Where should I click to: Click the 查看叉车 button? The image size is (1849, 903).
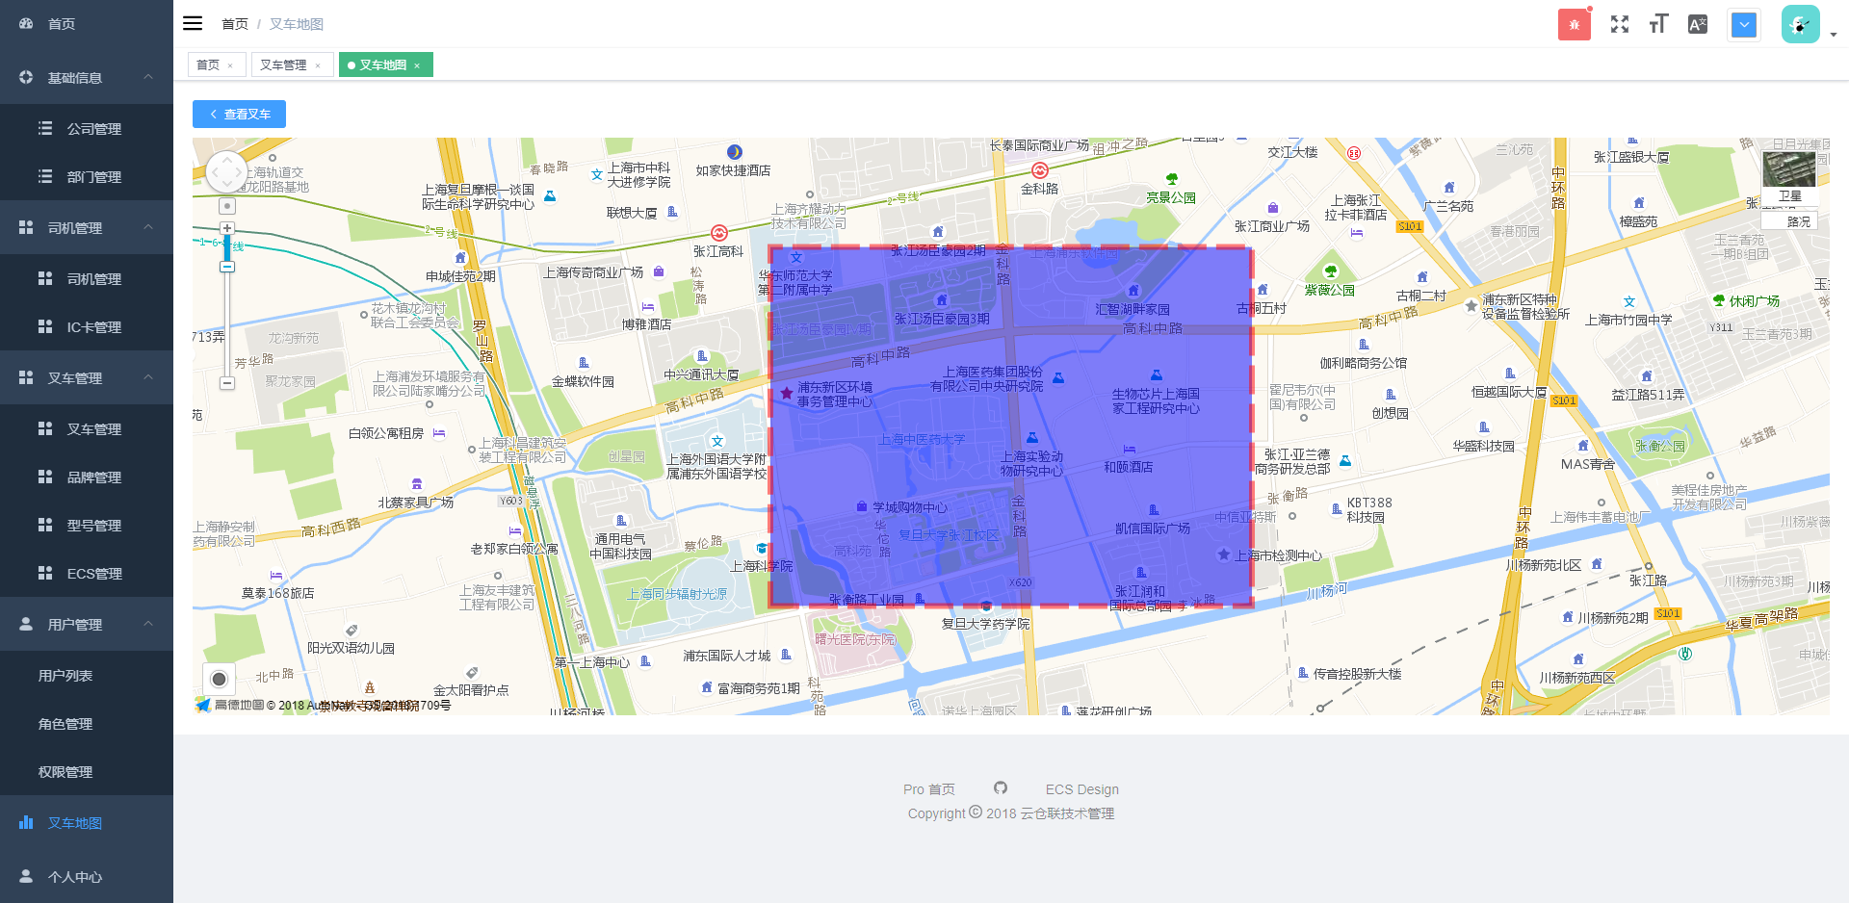(x=239, y=114)
